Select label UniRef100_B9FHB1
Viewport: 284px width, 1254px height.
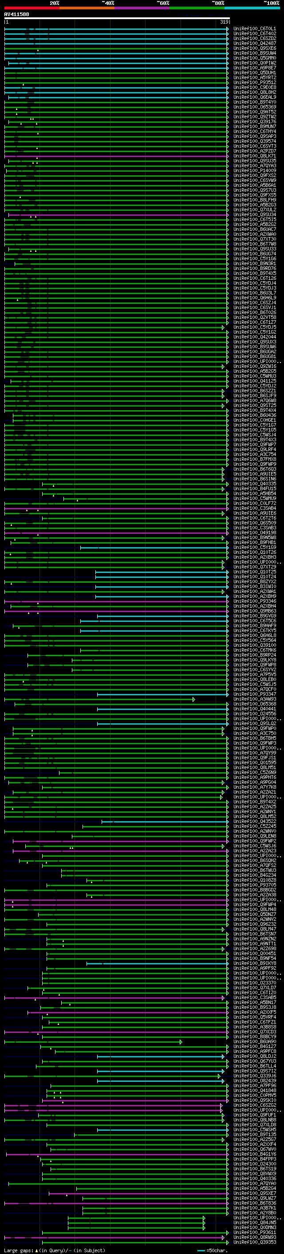[x=255, y=542]
